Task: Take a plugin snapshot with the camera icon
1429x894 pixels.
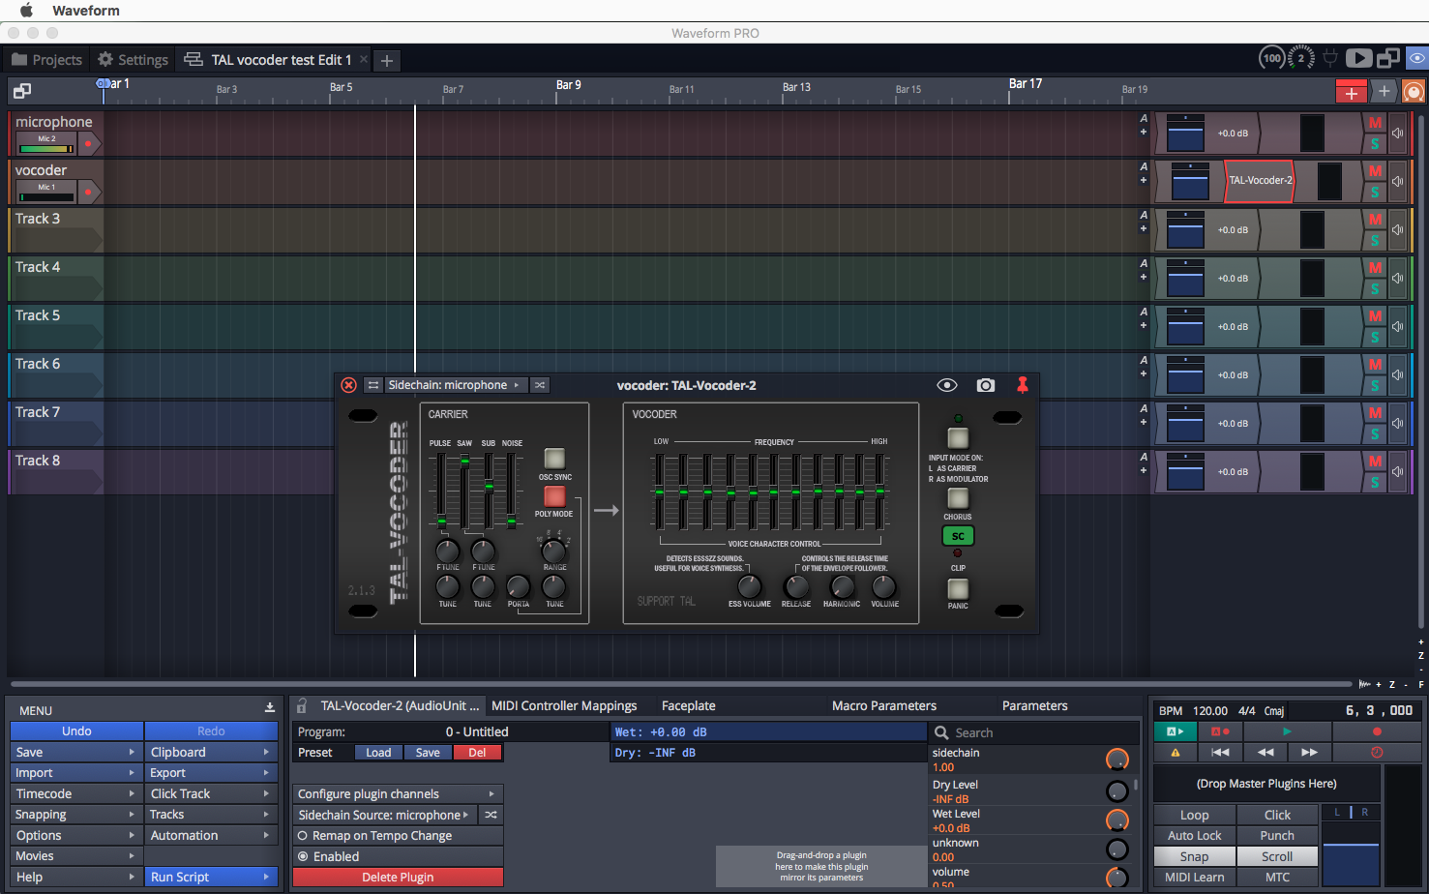Action: [x=985, y=385]
